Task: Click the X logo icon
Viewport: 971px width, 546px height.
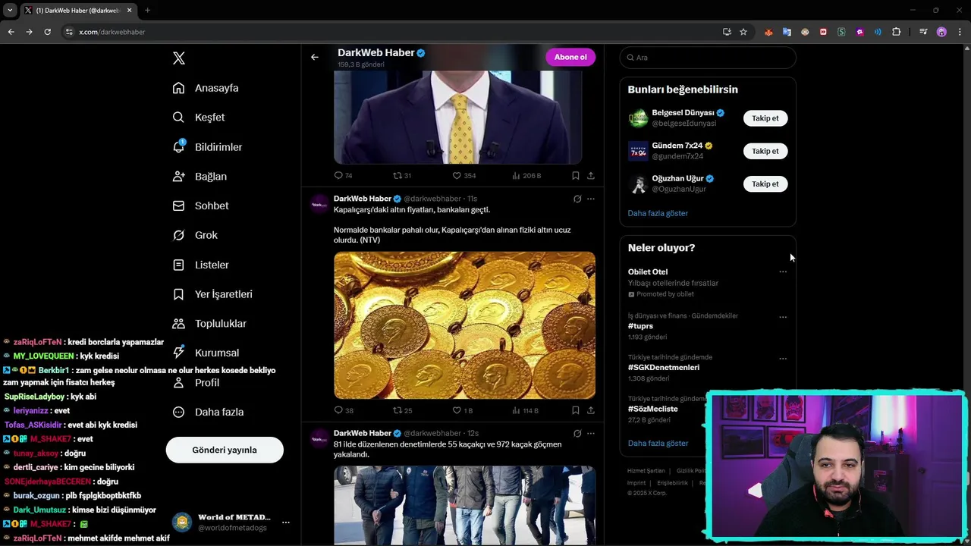Action: click(x=179, y=58)
